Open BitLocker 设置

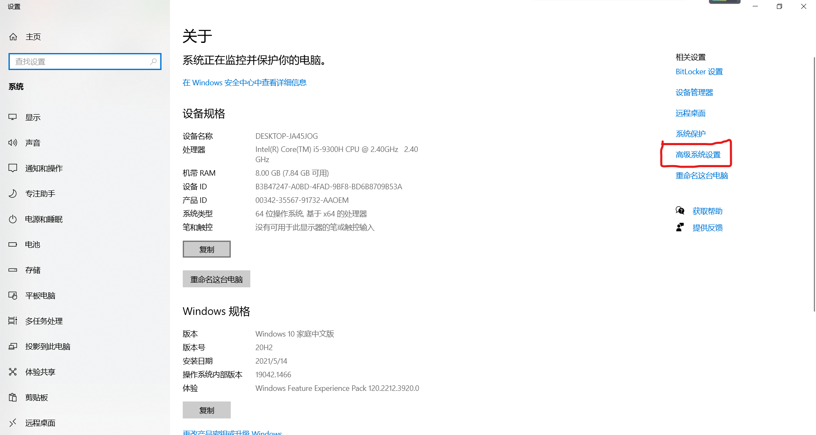pos(699,71)
